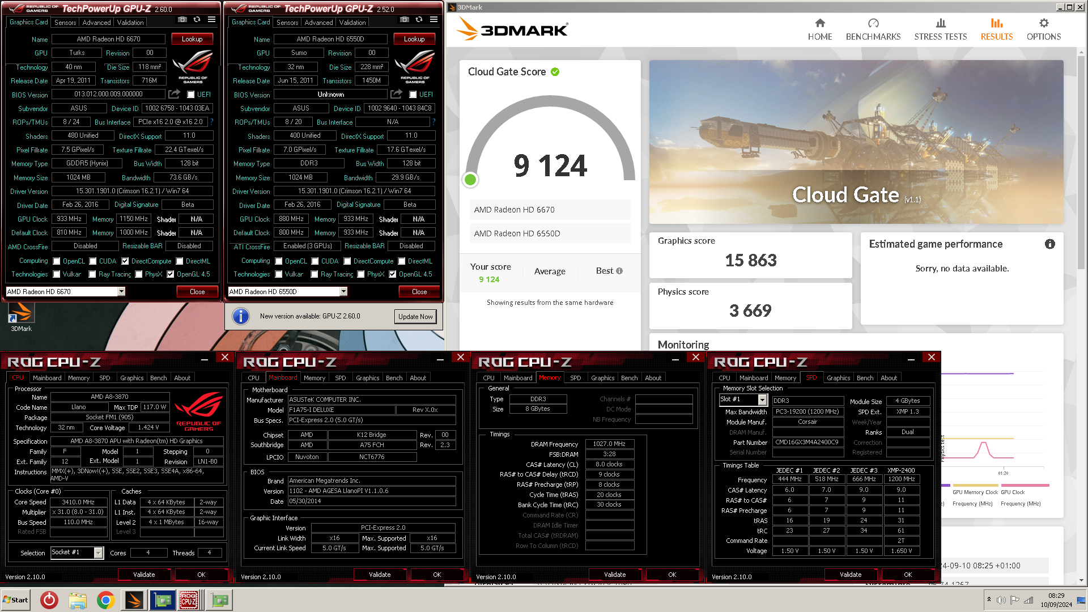The image size is (1088, 612).
Task: Open hamburger menu in GPU-Z HD 6670 window
Action: click(211, 19)
